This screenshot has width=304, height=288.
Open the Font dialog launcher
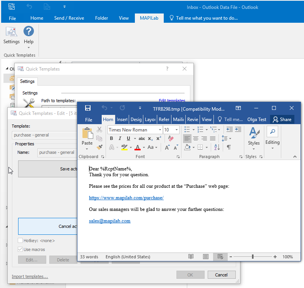pyautogui.click(x=178, y=157)
